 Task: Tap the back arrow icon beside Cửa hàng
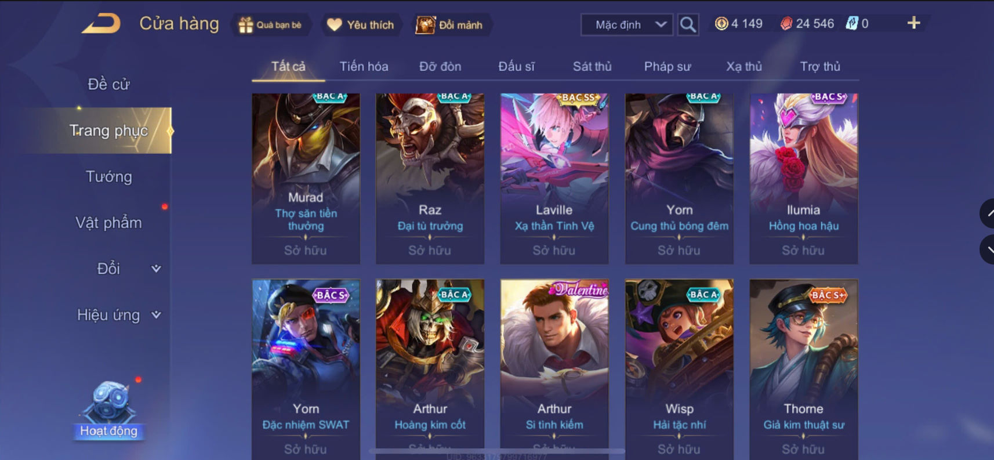click(x=101, y=24)
